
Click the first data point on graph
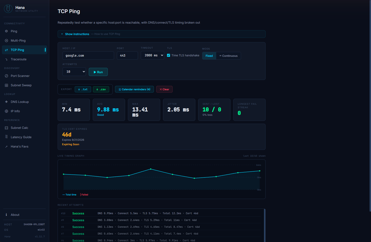64,174
